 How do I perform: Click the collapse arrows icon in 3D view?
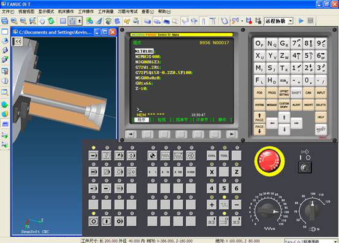tap(17, 41)
